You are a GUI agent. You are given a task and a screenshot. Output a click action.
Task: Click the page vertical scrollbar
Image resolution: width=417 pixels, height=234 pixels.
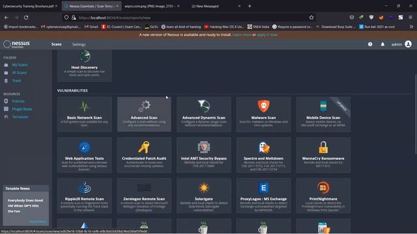(416, 114)
